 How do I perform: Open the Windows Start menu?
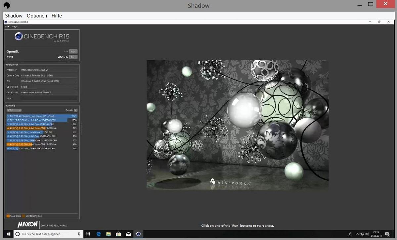(8, 234)
